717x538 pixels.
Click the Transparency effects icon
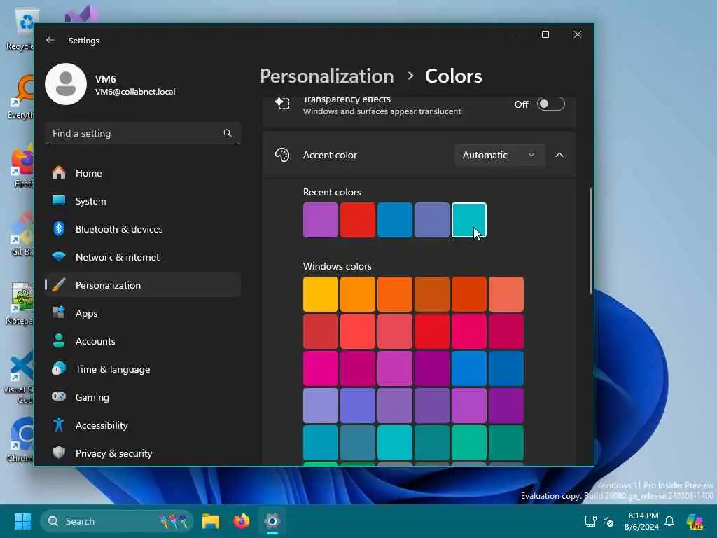coord(282,104)
